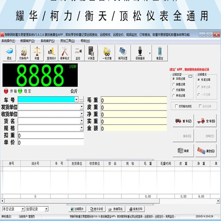Click the 清空(C) eraser button
Image resolution: width=221 pixels, height=221 pixels.
(x=206, y=150)
